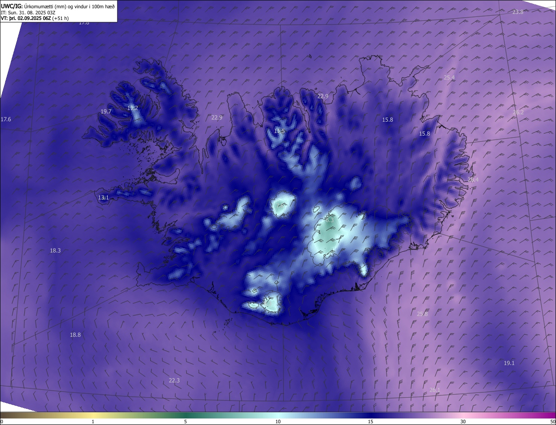Click the 25.4 value label
Image resolution: width=556 pixels, height=425 pixels.
(x=449, y=77)
